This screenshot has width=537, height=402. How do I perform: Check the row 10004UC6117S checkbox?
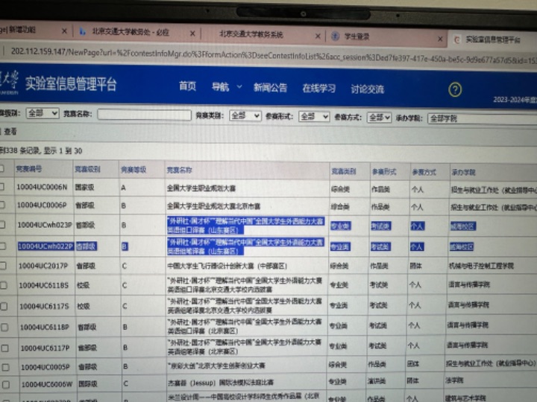pyautogui.click(x=4, y=306)
